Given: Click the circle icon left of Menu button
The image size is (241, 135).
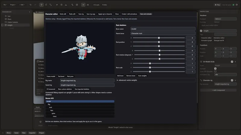Looking at the screenshot, I should (3, 133).
